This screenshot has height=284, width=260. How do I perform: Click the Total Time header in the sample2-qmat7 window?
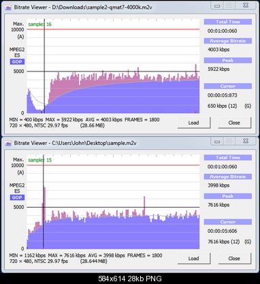228,22
